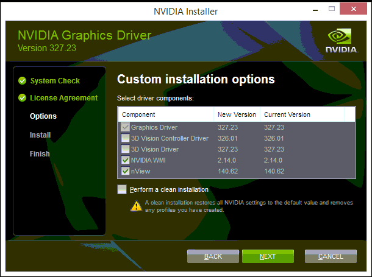372x277 pixels.
Task: Uncheck the nView component checkbox
Action: [x=125, y=171]
